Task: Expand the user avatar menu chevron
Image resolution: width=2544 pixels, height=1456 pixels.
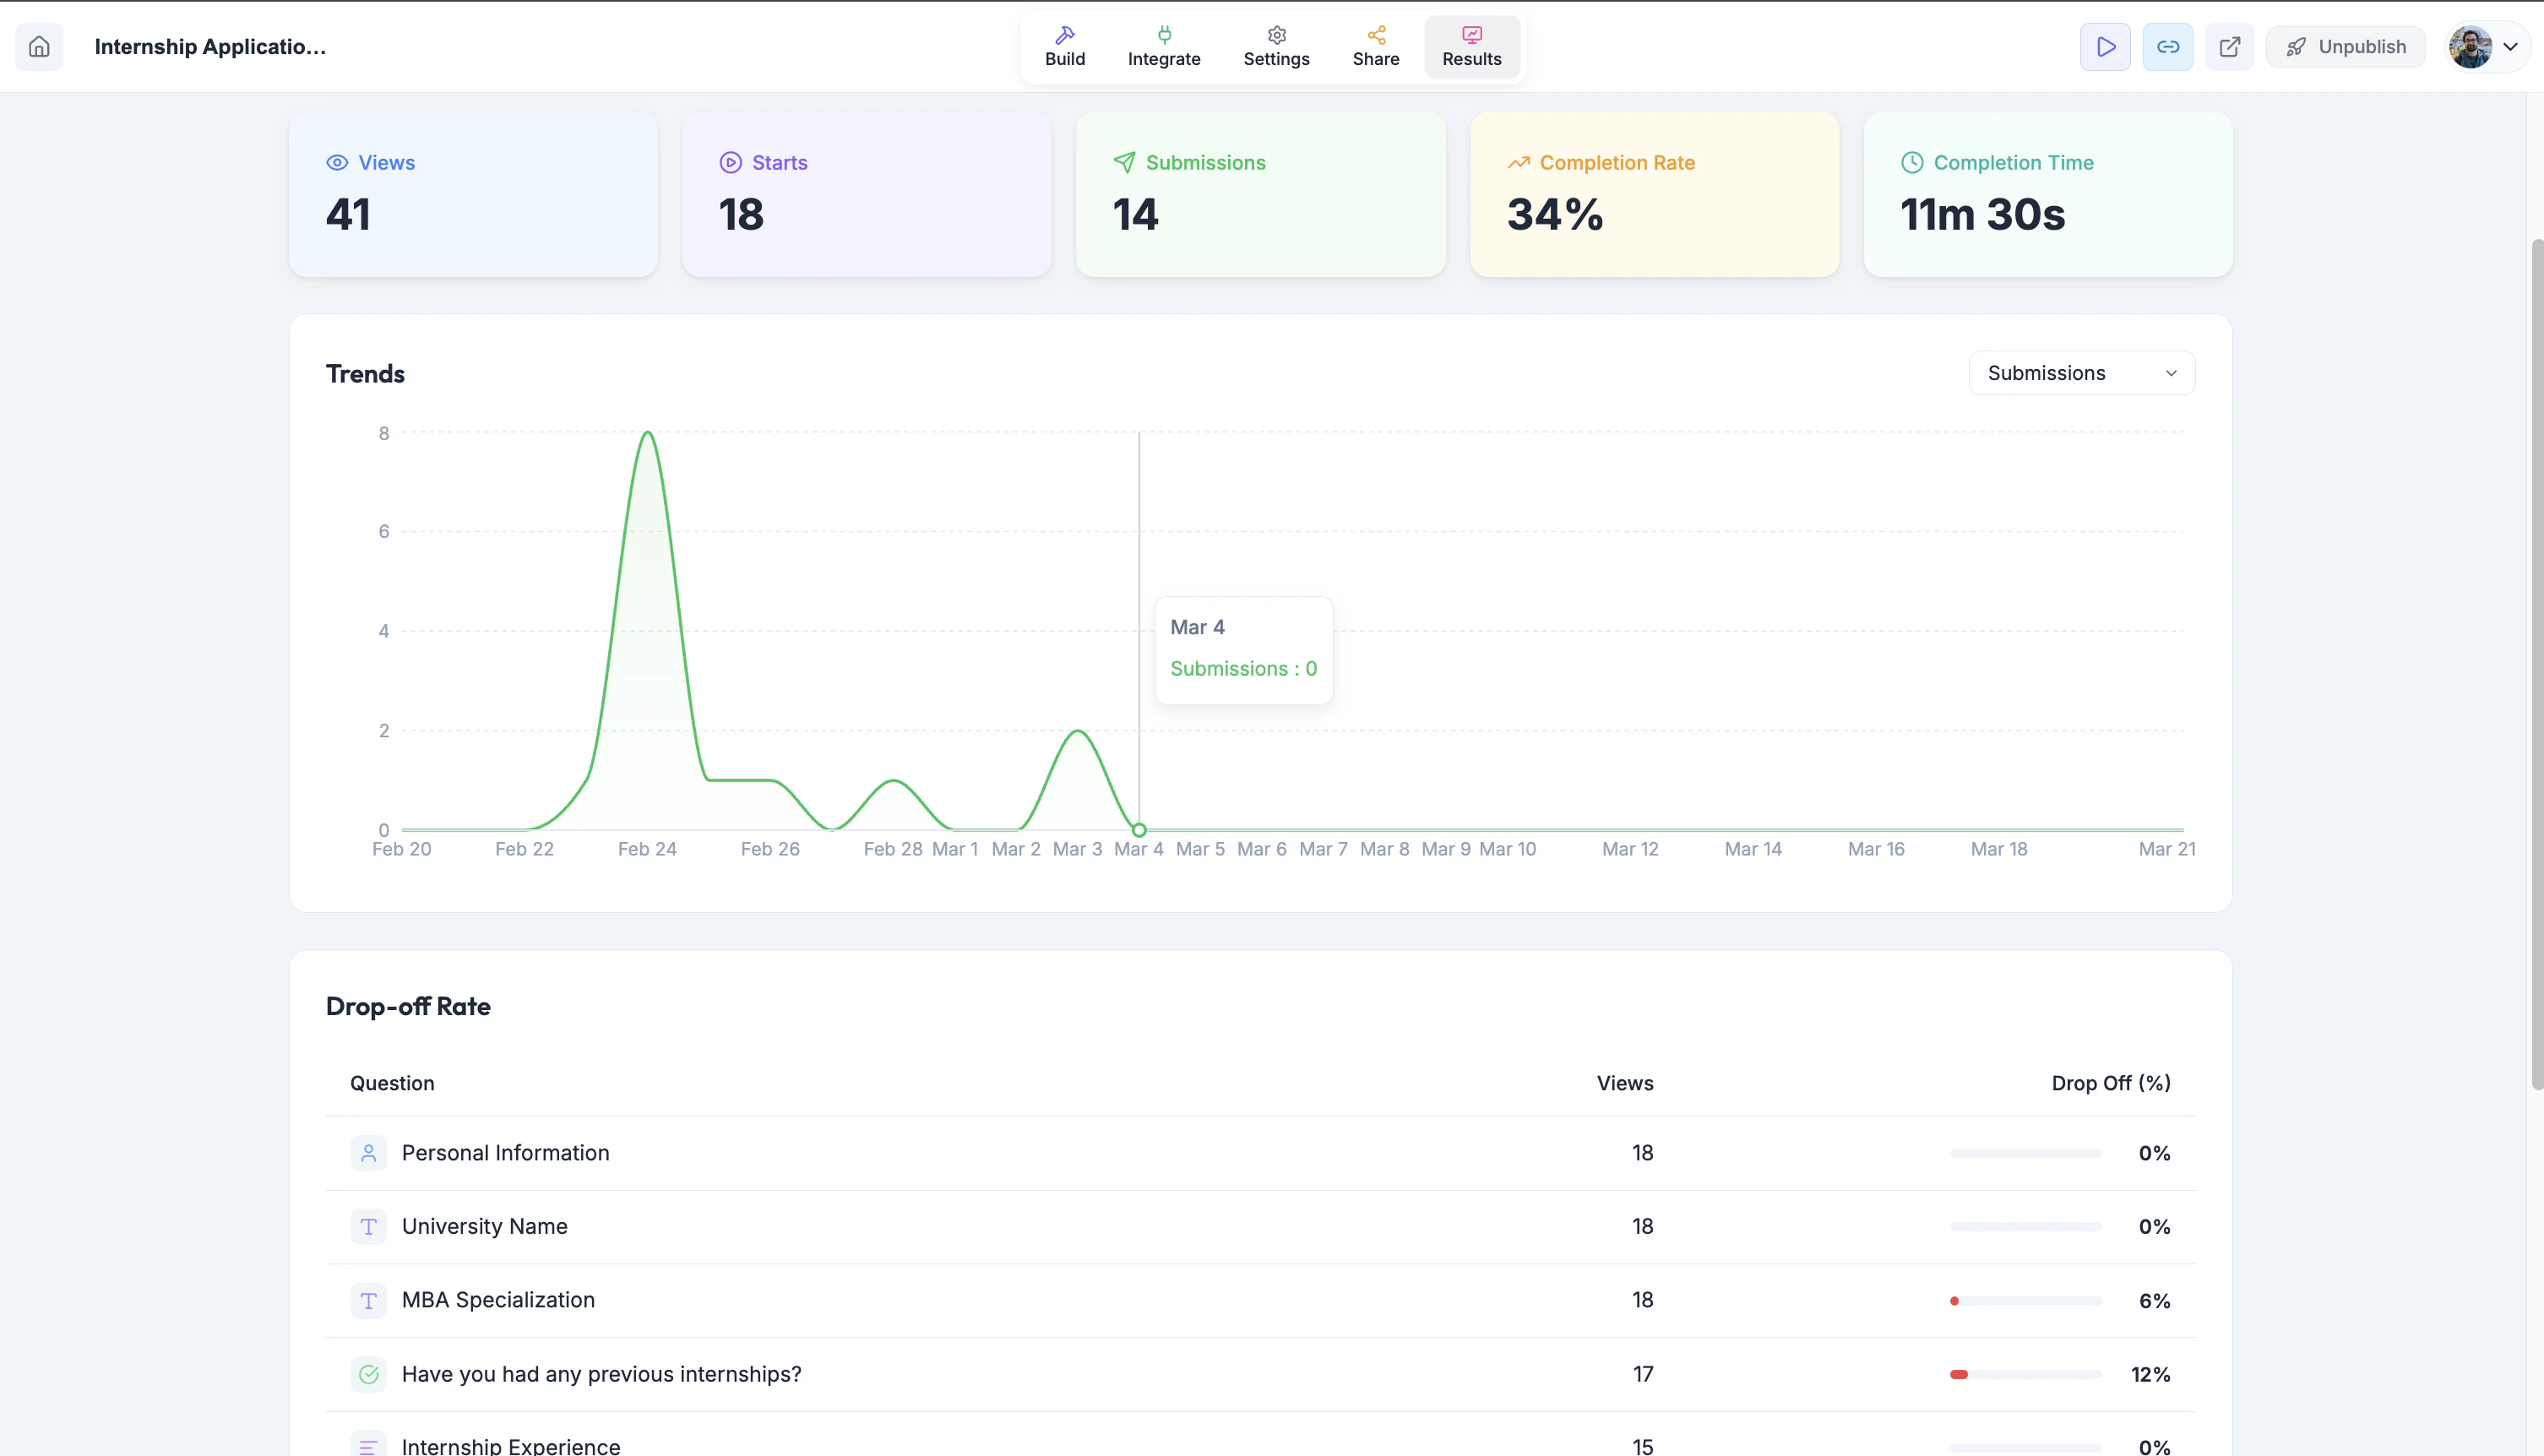Action: click(2510, 47)
